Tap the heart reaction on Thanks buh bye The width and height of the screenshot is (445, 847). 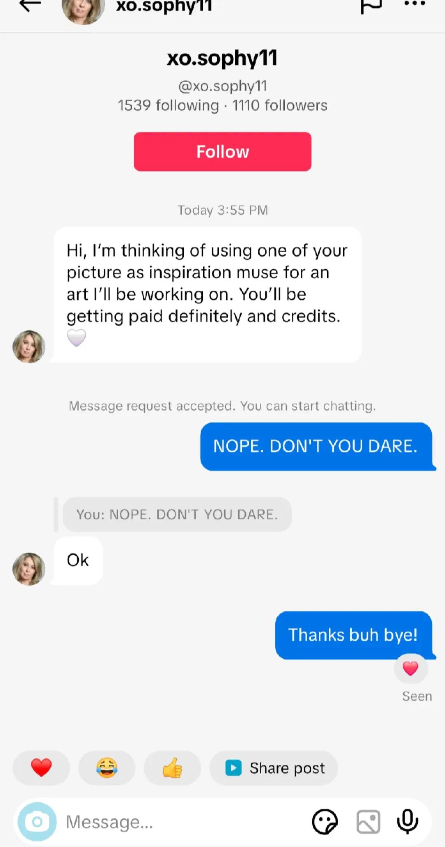(x=410, y=668)
